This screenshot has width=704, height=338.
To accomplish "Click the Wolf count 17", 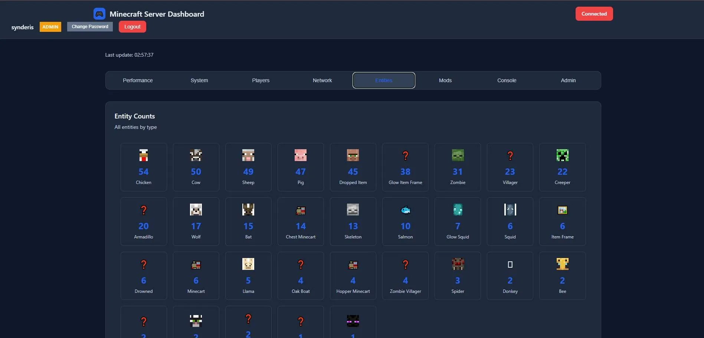I will click(196, 226).
